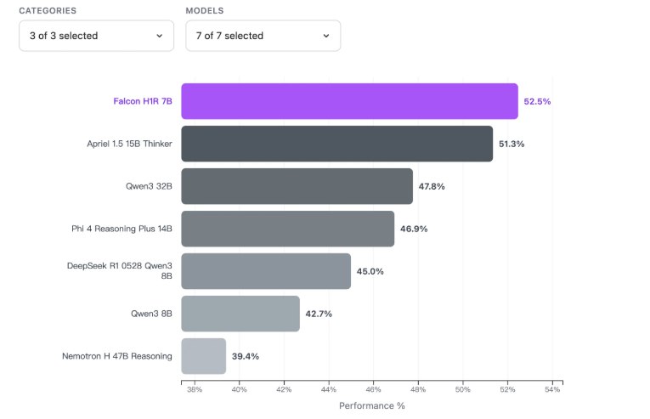Click the chevron in Models selector
This screenshot has width=650, height=419.
[x=325, y=36]
